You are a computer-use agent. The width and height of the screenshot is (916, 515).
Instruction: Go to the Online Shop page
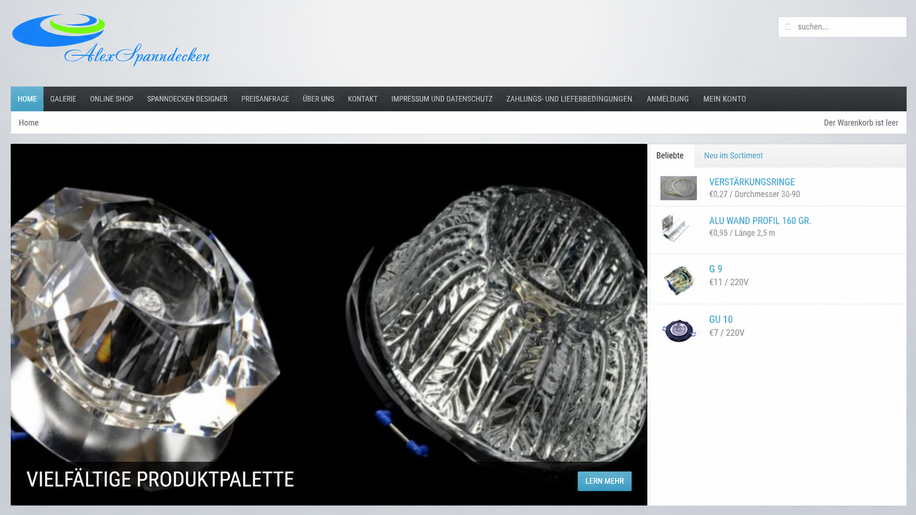(112, 99)
